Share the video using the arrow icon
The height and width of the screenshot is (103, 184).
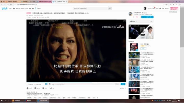(51, 88)
